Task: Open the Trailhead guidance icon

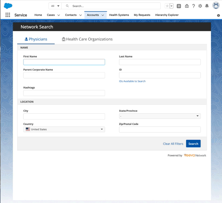Action: click(186, 6)
